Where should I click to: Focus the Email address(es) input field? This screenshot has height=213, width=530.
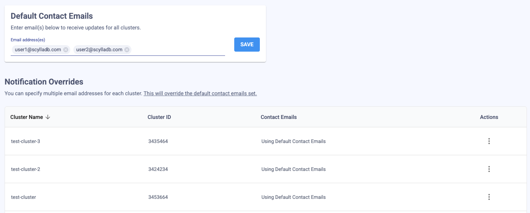pos(178,50)
